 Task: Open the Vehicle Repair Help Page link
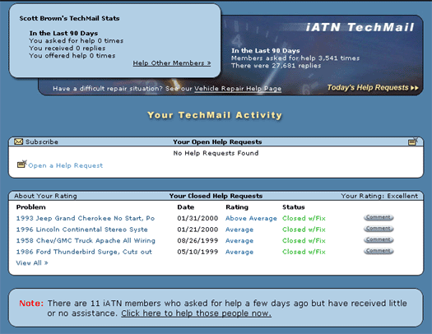tap(238, 88)
